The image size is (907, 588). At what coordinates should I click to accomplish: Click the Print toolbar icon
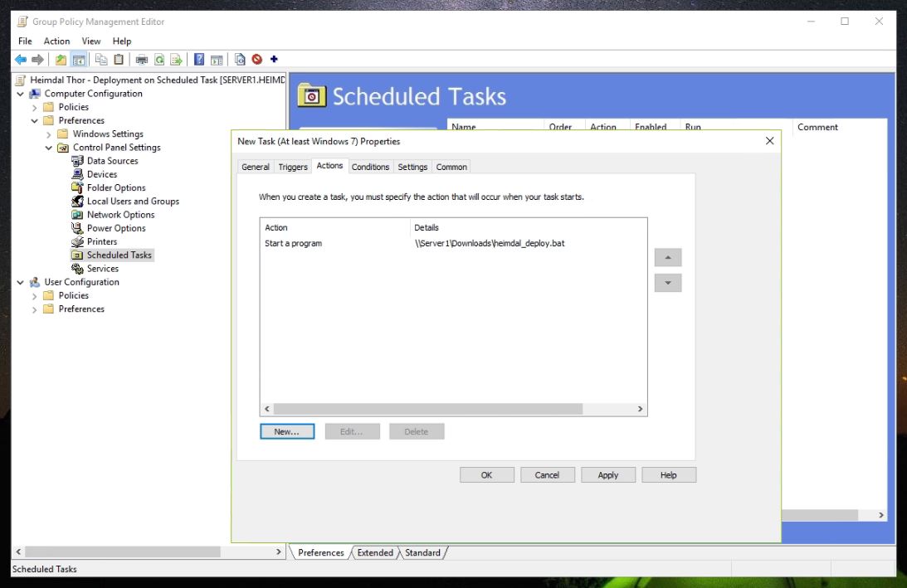tap(142, 59)
